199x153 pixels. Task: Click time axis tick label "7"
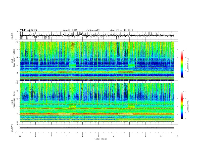click(130, 136)
